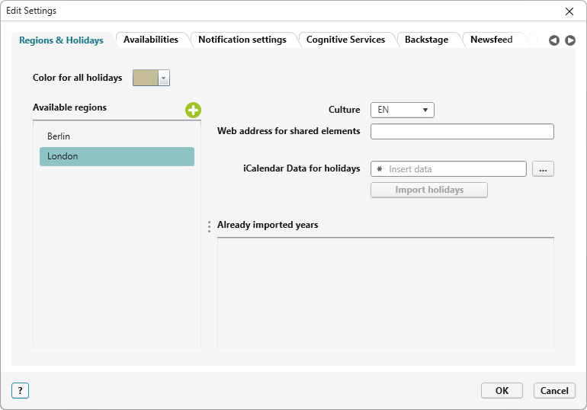Select Berlin in available regions
The width and height of the screenshot is (587, 410).
point(117,136)
